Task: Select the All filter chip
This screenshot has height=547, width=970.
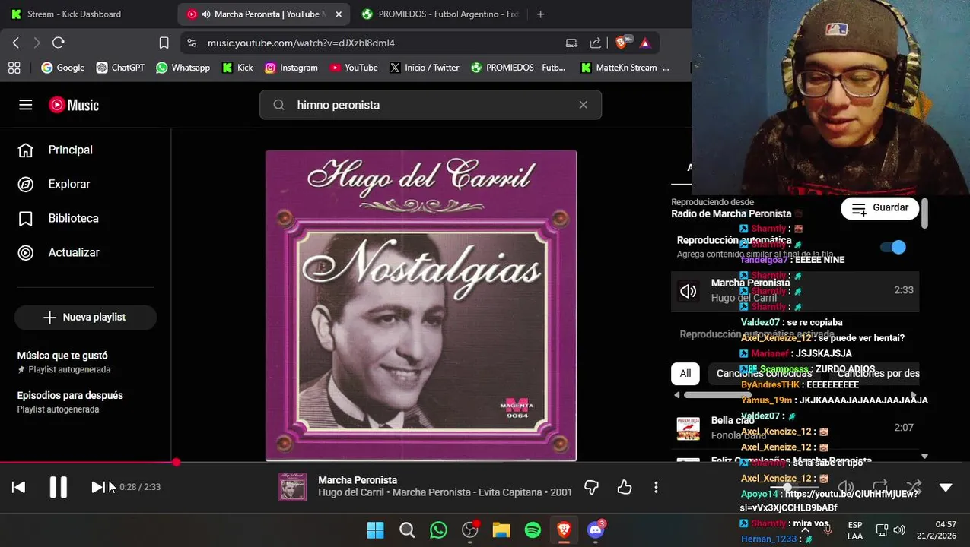Action: 685,373
